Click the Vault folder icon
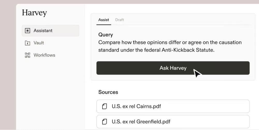Image resolution: width=259 pixels, height=130 pixels. tap(27, 43)
